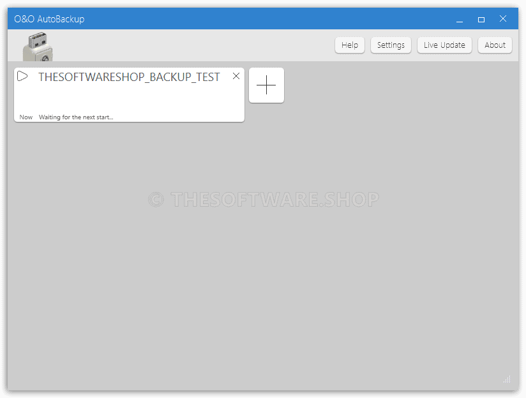
Task: Open the About button
Action: pyautogui.click(x=495, y=45)
